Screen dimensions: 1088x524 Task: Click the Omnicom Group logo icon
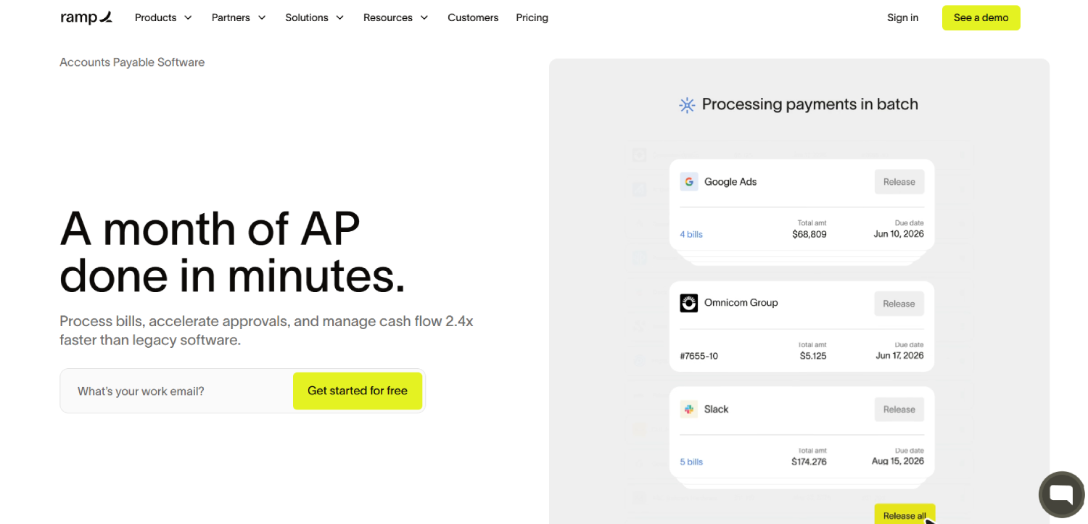pos(688,303)
